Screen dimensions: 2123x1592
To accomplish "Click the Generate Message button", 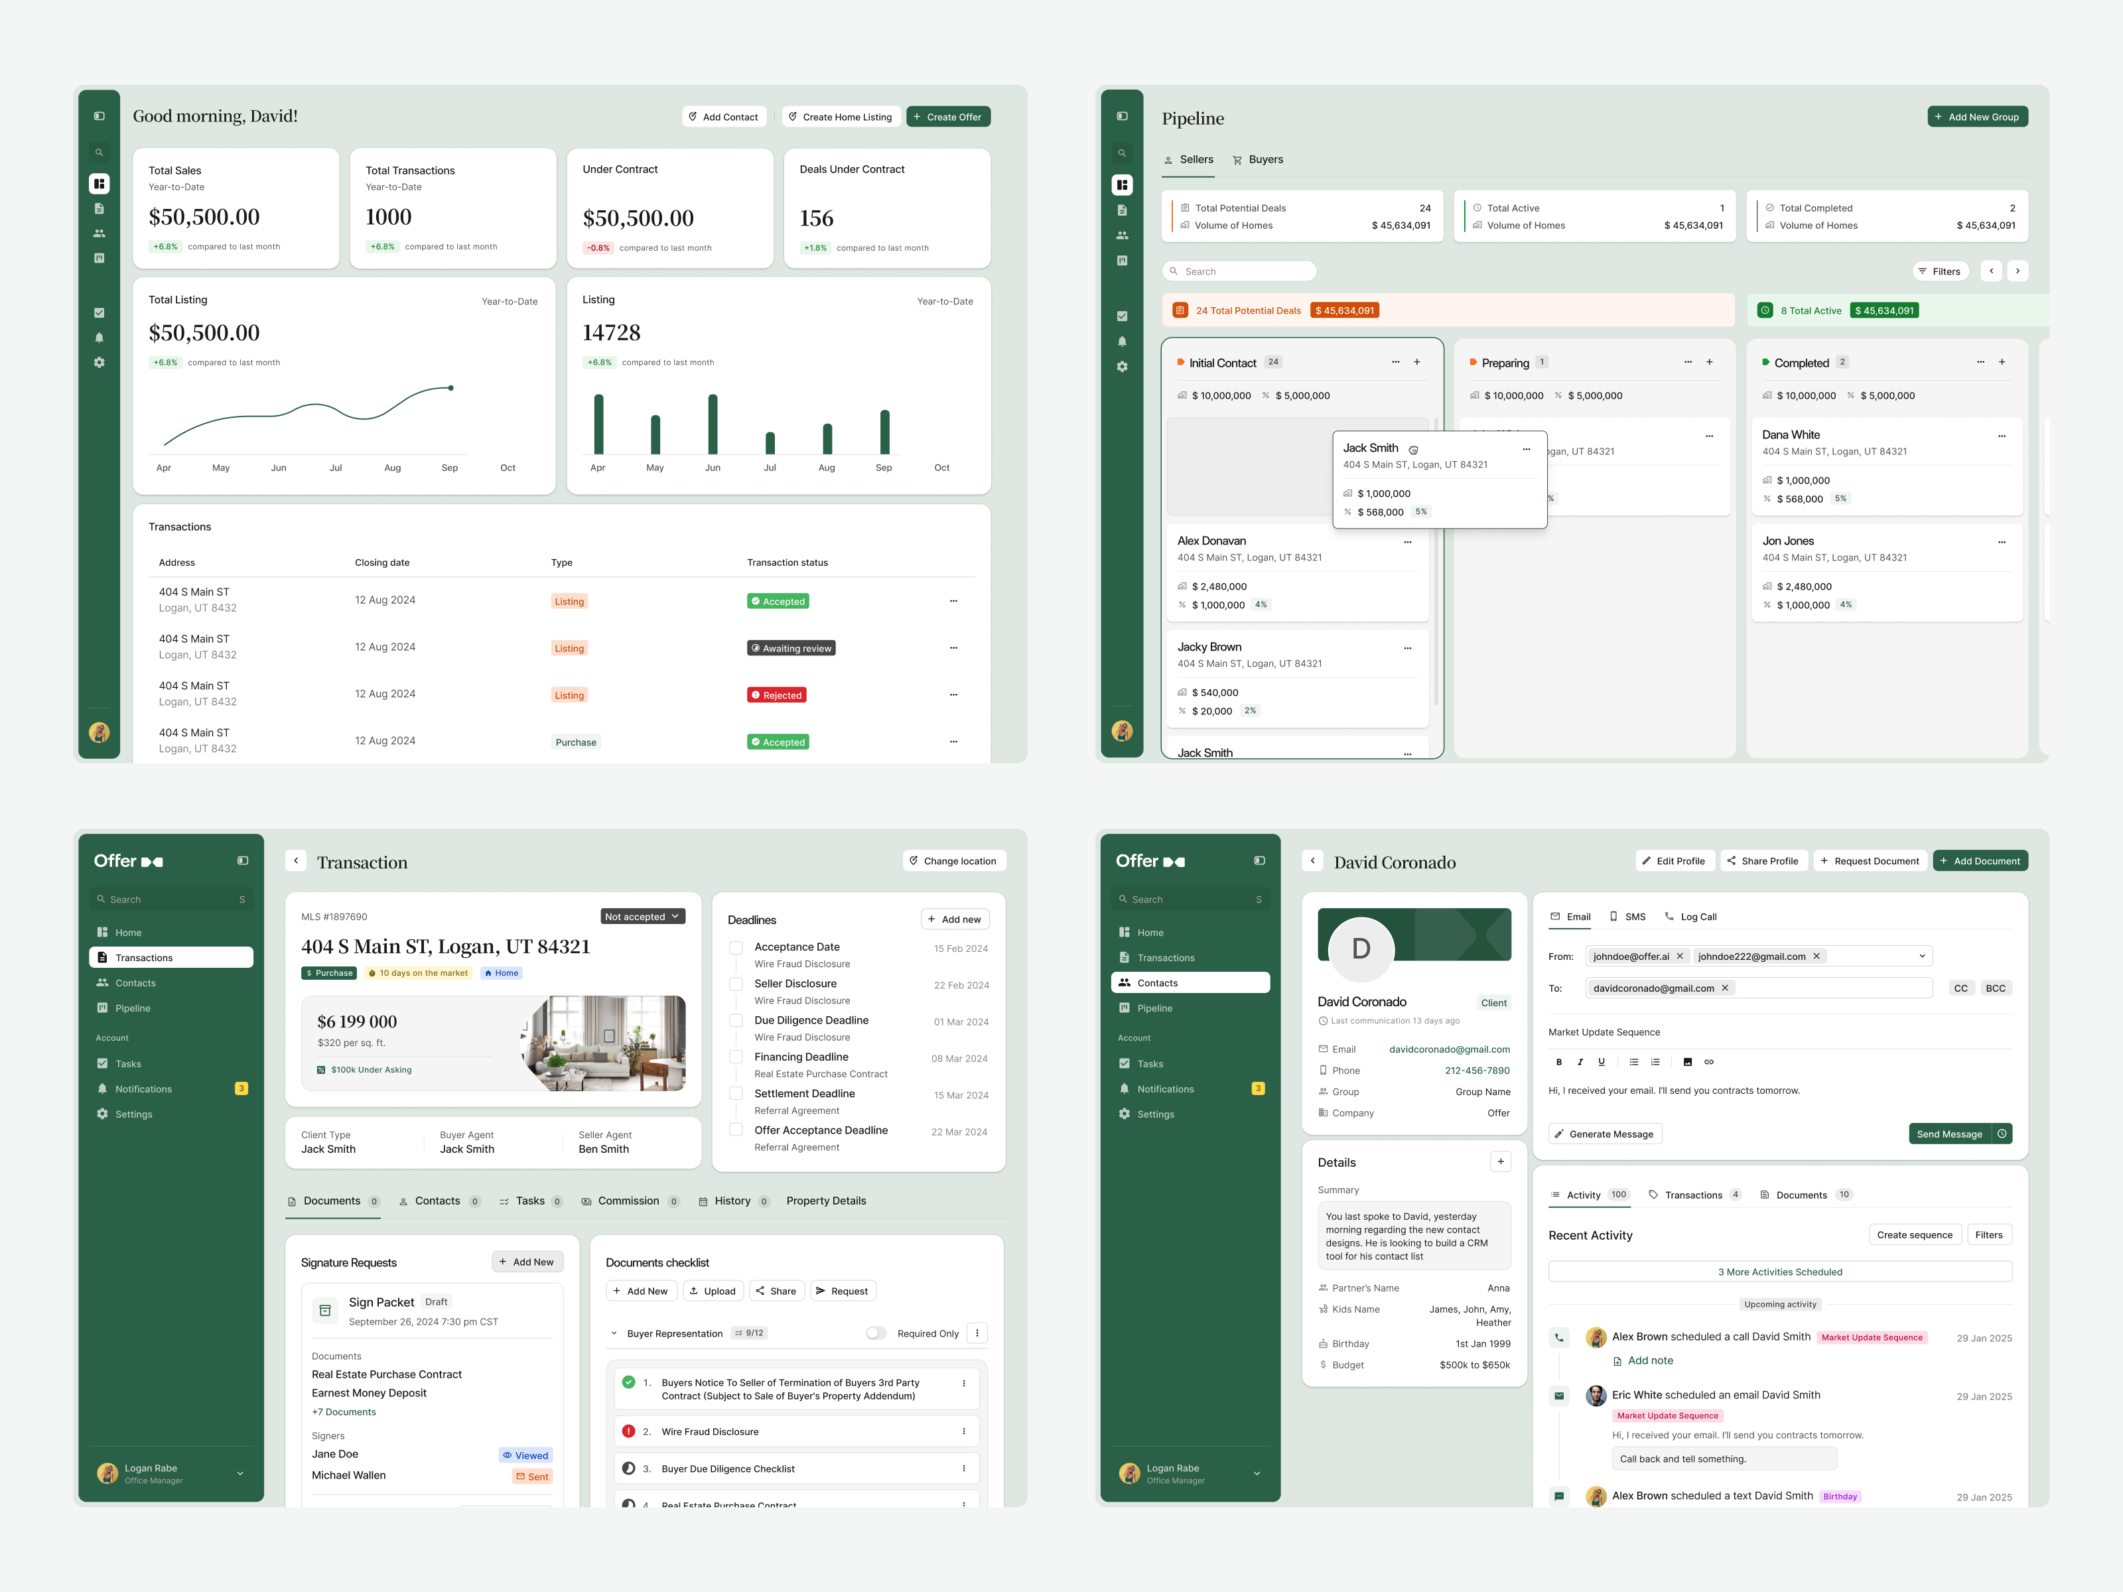I will pyautogui.click(x=1605, y=1133).
